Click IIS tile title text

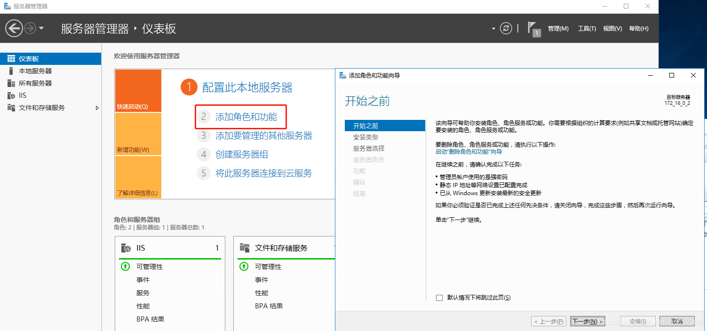[x=141, y=248]
